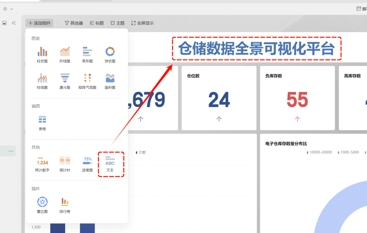Enter 全屏显示 fullscreen mode

pos(142,23)
